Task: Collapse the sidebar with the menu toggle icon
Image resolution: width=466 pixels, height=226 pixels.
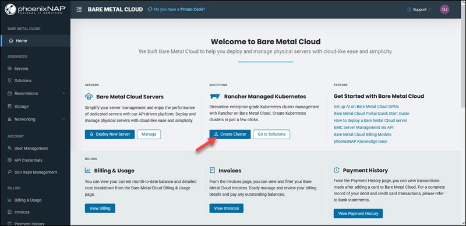Action: [x=79, y=9]
